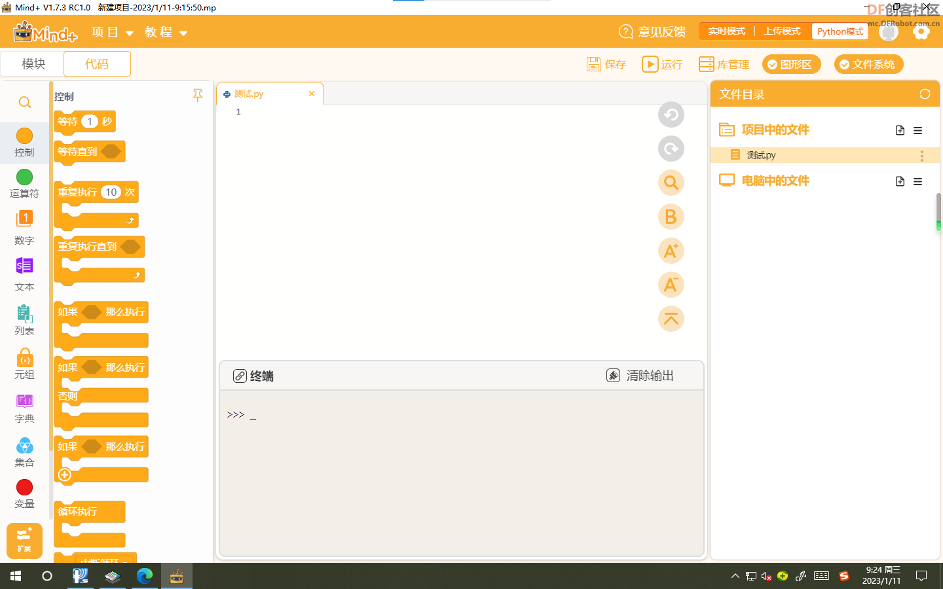Select the 集合 (Set) category
This screenshot has width=943, height=589.
click(24, 452)
